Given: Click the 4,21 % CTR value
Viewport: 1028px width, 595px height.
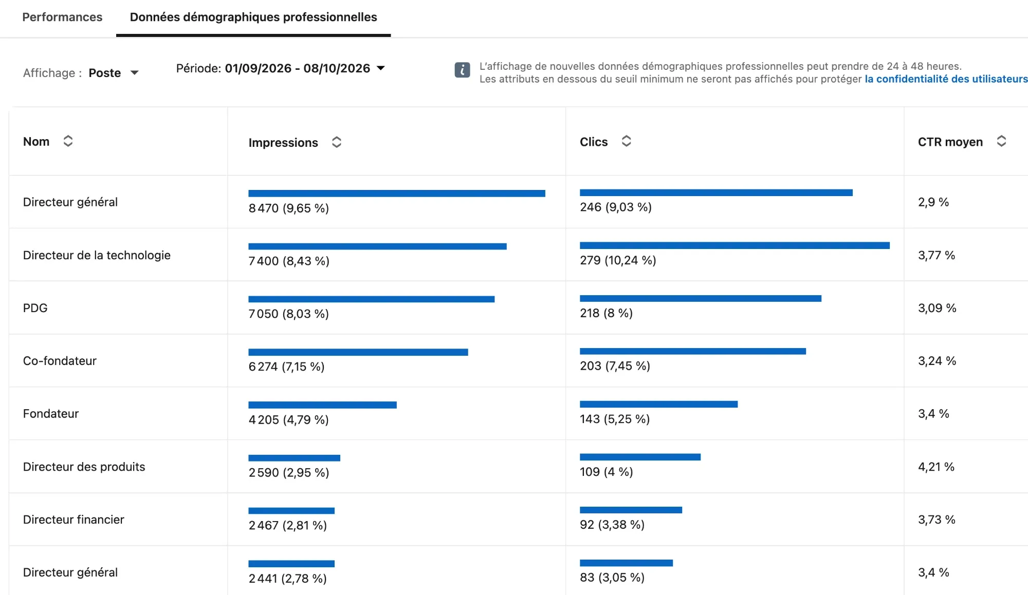Looking at the screenshot, I should (x=936, y=467).
